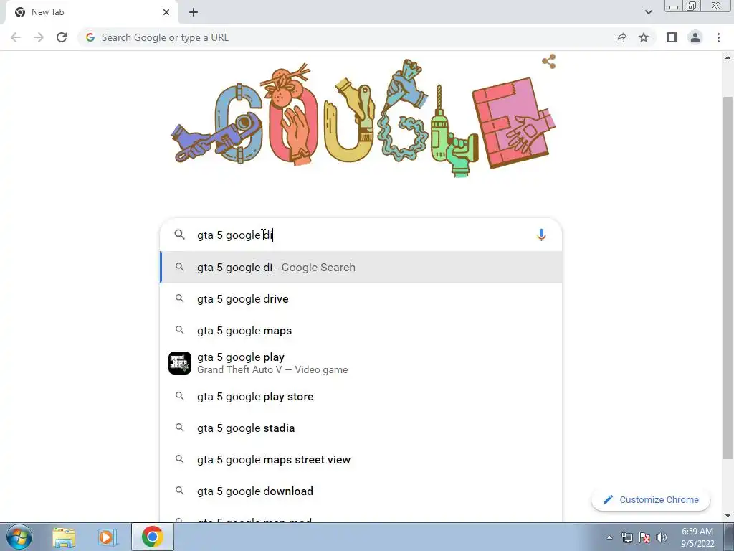Viewport: 734px width, 551px height.
Task: Open the Chrome profile avatar menu
Action: coord(695,37)
